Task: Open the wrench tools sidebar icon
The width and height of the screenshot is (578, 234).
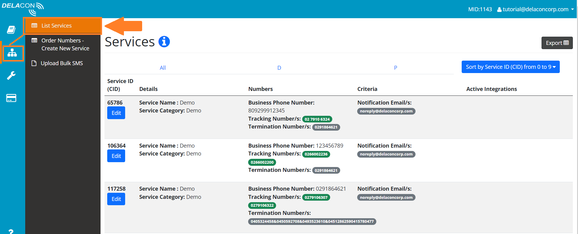Action: click(11, 75)
